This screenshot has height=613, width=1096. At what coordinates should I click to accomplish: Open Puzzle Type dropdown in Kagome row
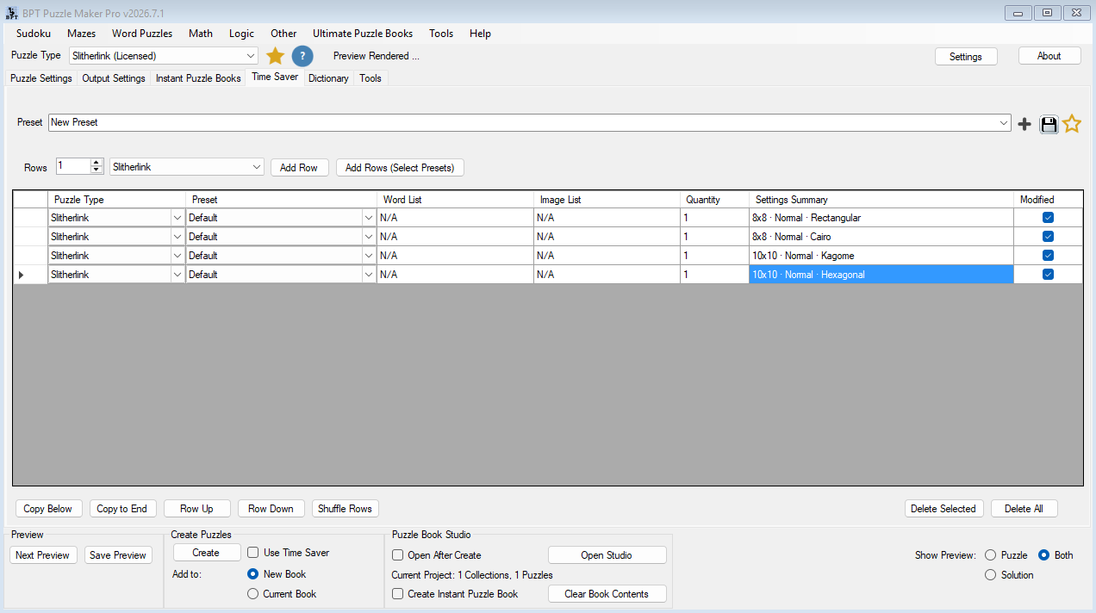[177, 256]
